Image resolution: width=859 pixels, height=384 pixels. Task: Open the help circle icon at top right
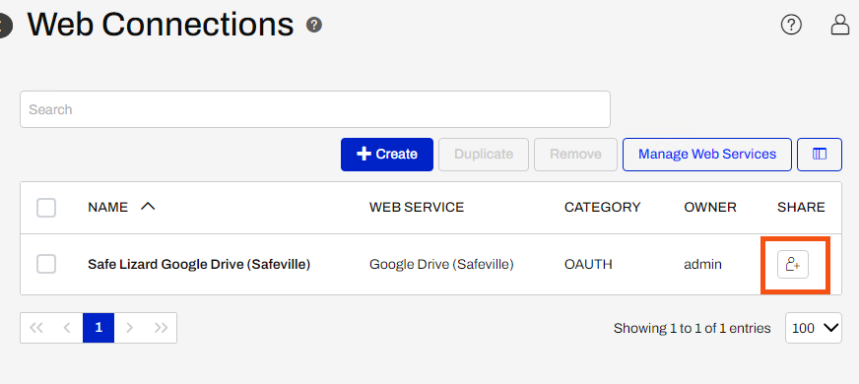point(791,25)
